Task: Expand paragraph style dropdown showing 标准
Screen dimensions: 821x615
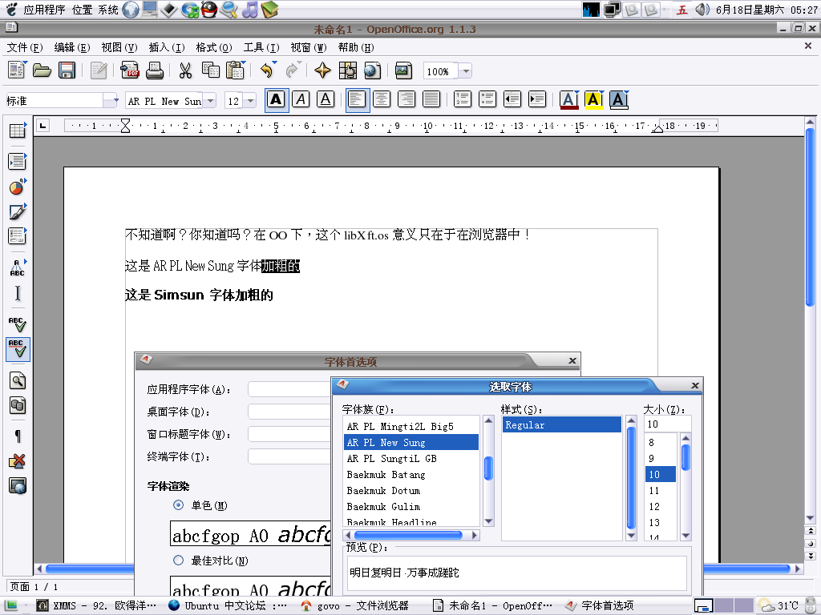Action: click(111, 100)
